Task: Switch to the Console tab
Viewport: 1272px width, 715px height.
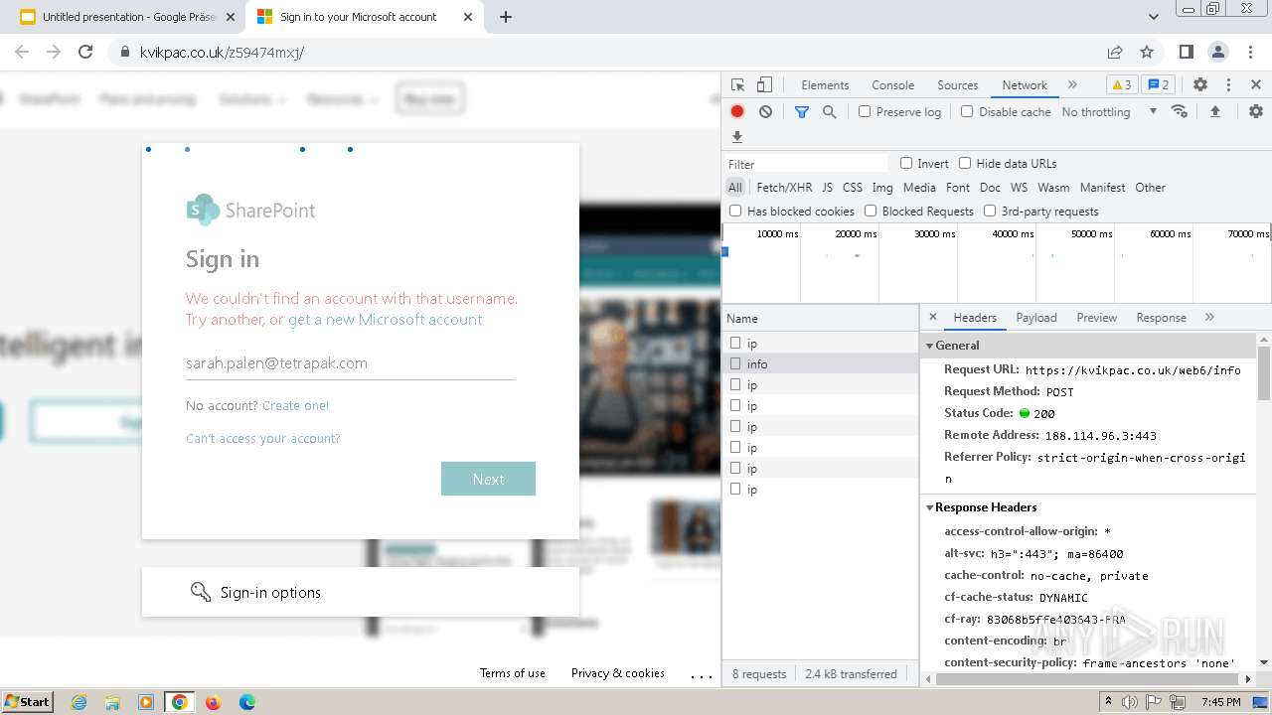Action: (x=892, y=85)
